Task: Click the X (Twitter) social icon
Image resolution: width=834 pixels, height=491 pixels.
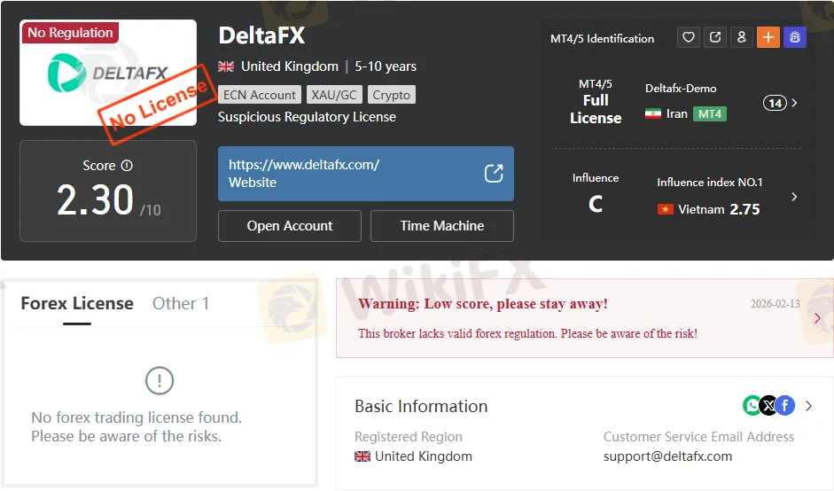Action: pos(768,406)
